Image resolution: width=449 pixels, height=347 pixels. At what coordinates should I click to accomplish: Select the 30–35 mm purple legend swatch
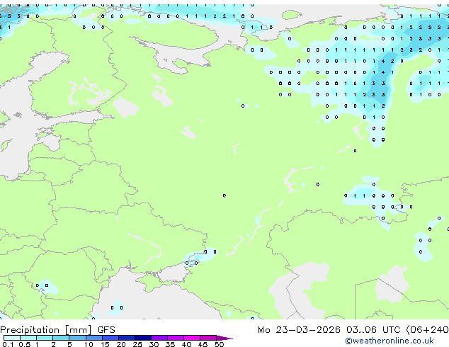pos(159,338)
